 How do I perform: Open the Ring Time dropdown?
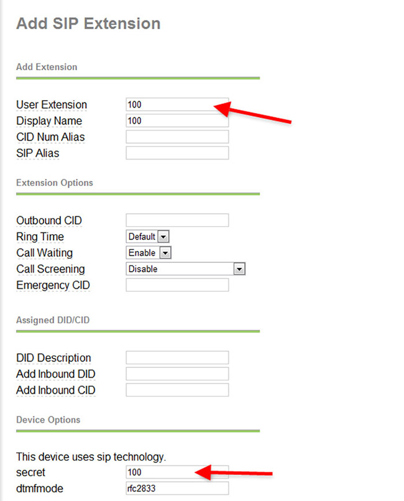click(x=148, y=237)
